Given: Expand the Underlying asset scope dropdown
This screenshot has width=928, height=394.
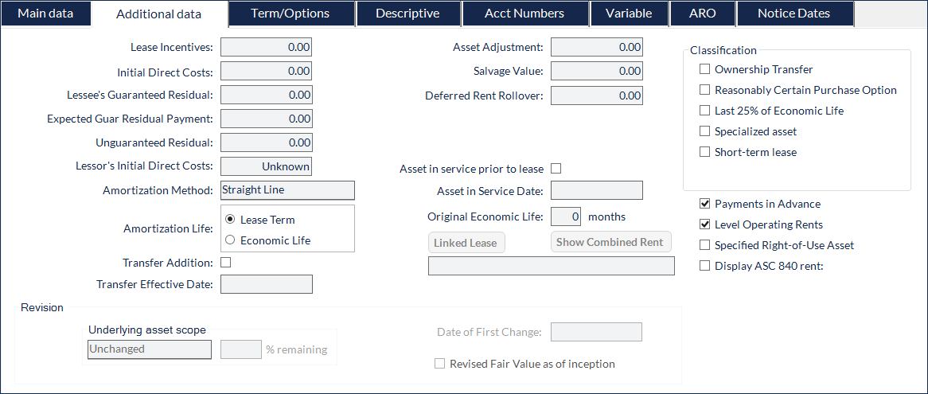Looking at the screenshot, I should pyautogui.click(x=150, y=349).
